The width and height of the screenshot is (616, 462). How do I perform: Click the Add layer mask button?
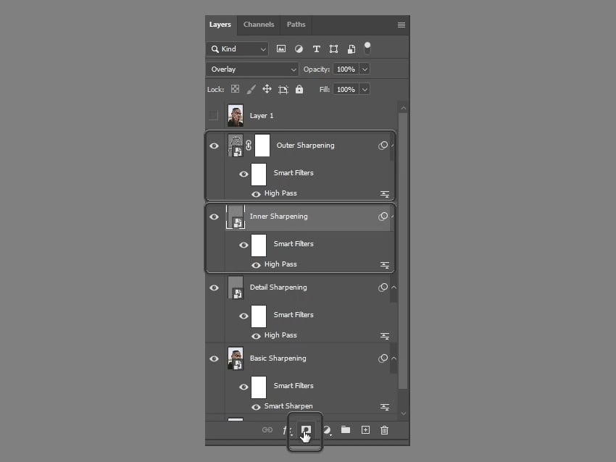pos(306,430)
